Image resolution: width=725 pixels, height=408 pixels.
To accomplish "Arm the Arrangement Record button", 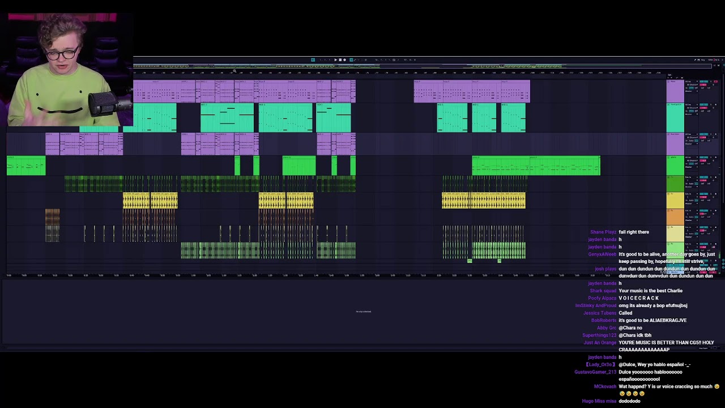I will [344, 59].
